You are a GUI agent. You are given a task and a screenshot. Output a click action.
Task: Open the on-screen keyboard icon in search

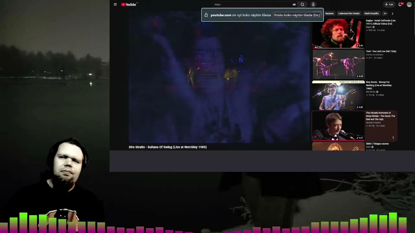coord(294,5)
